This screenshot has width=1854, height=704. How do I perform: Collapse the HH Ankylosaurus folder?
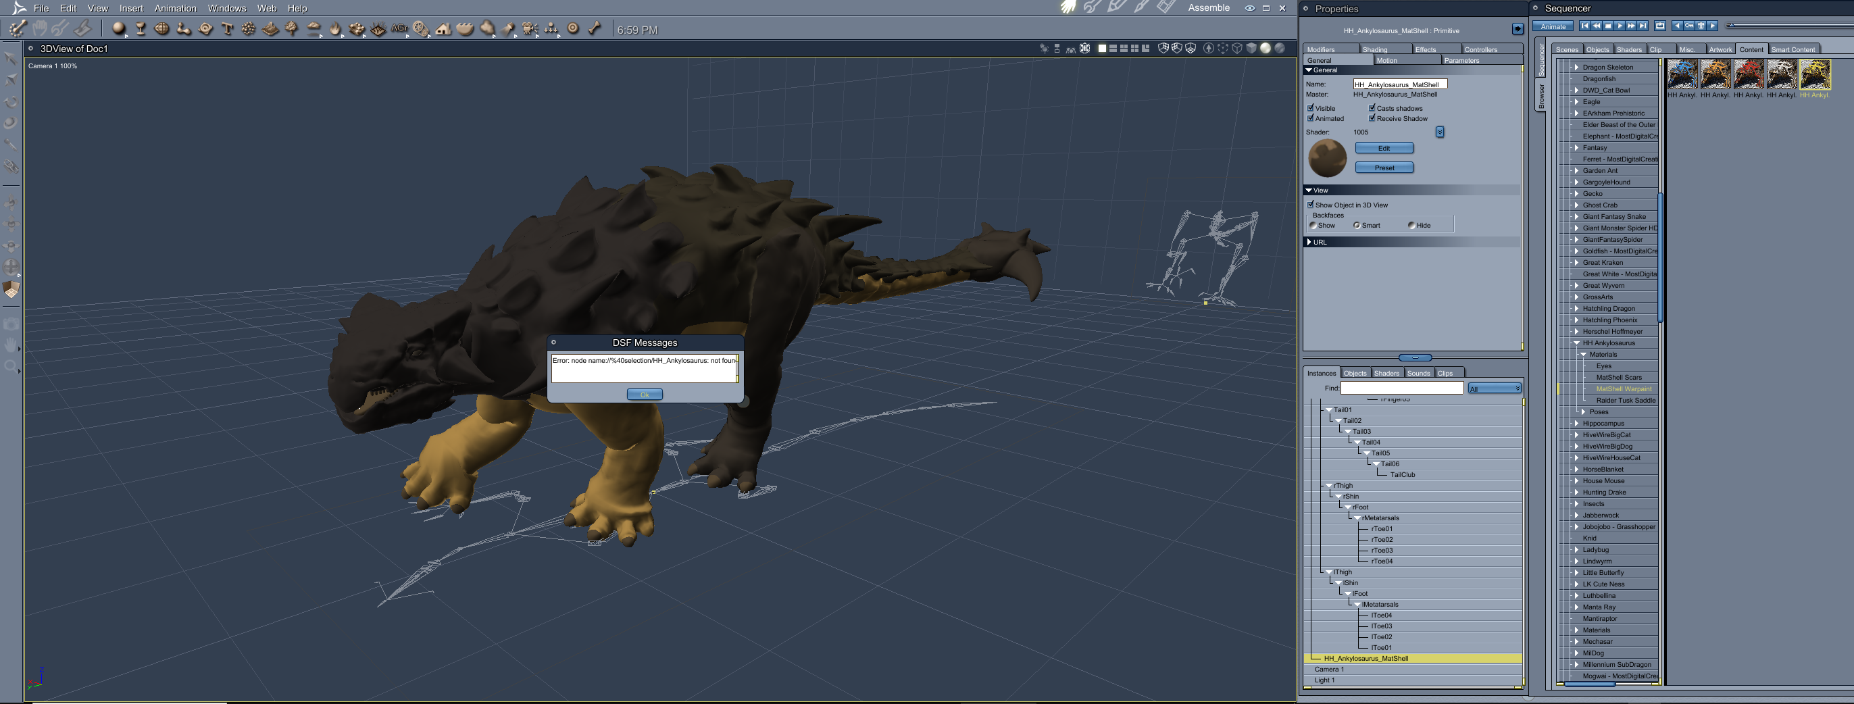[1576, 343]
